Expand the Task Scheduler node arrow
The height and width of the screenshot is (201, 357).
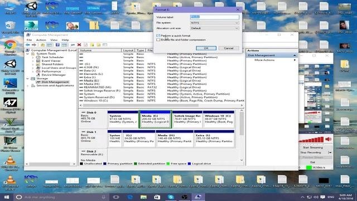click(x=33, y=57)
